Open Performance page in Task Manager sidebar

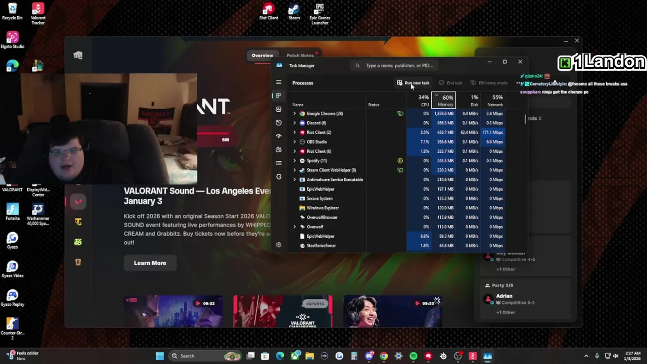pos(279,109)
